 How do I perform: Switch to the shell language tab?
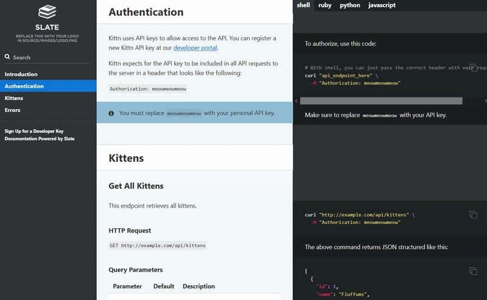tap(303, 5)
